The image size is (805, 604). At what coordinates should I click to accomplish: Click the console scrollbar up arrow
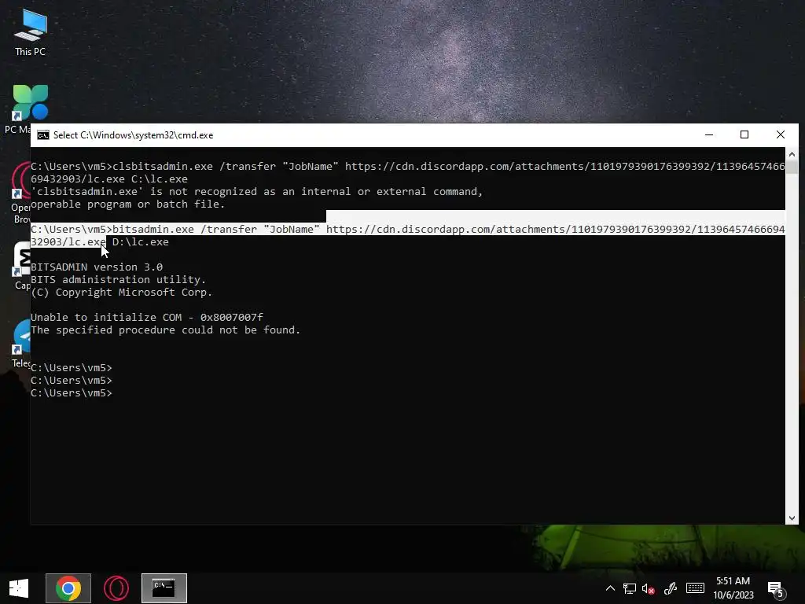click(x=792, y=153)
